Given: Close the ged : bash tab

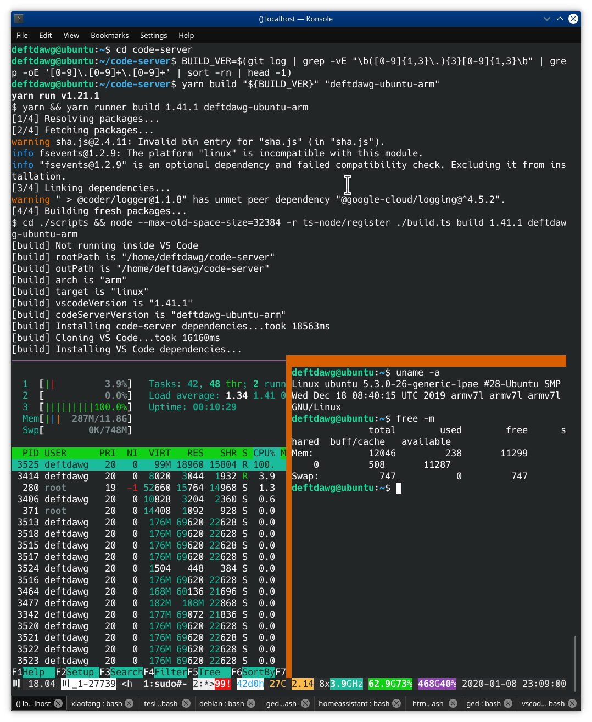Looking at the screenshot, I should tap(508, 703).
